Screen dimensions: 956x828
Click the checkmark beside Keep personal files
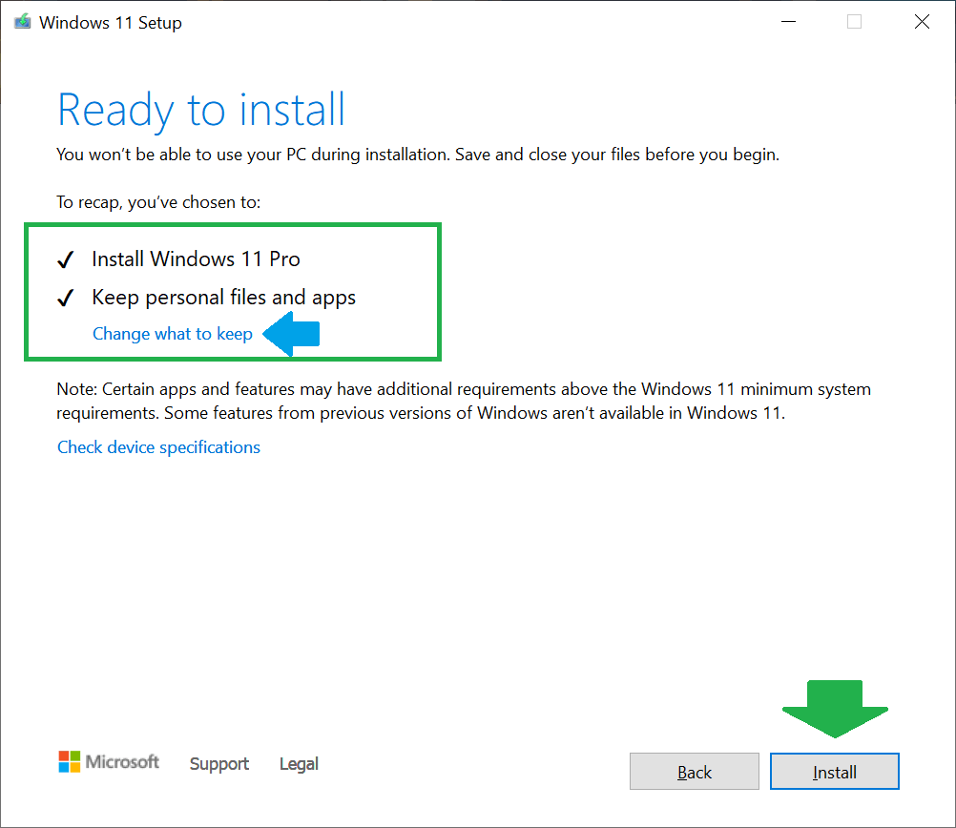65,299
